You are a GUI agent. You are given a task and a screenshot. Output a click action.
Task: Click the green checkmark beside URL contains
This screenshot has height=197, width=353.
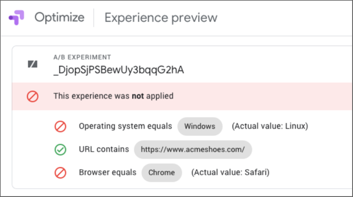coord(60,150)
